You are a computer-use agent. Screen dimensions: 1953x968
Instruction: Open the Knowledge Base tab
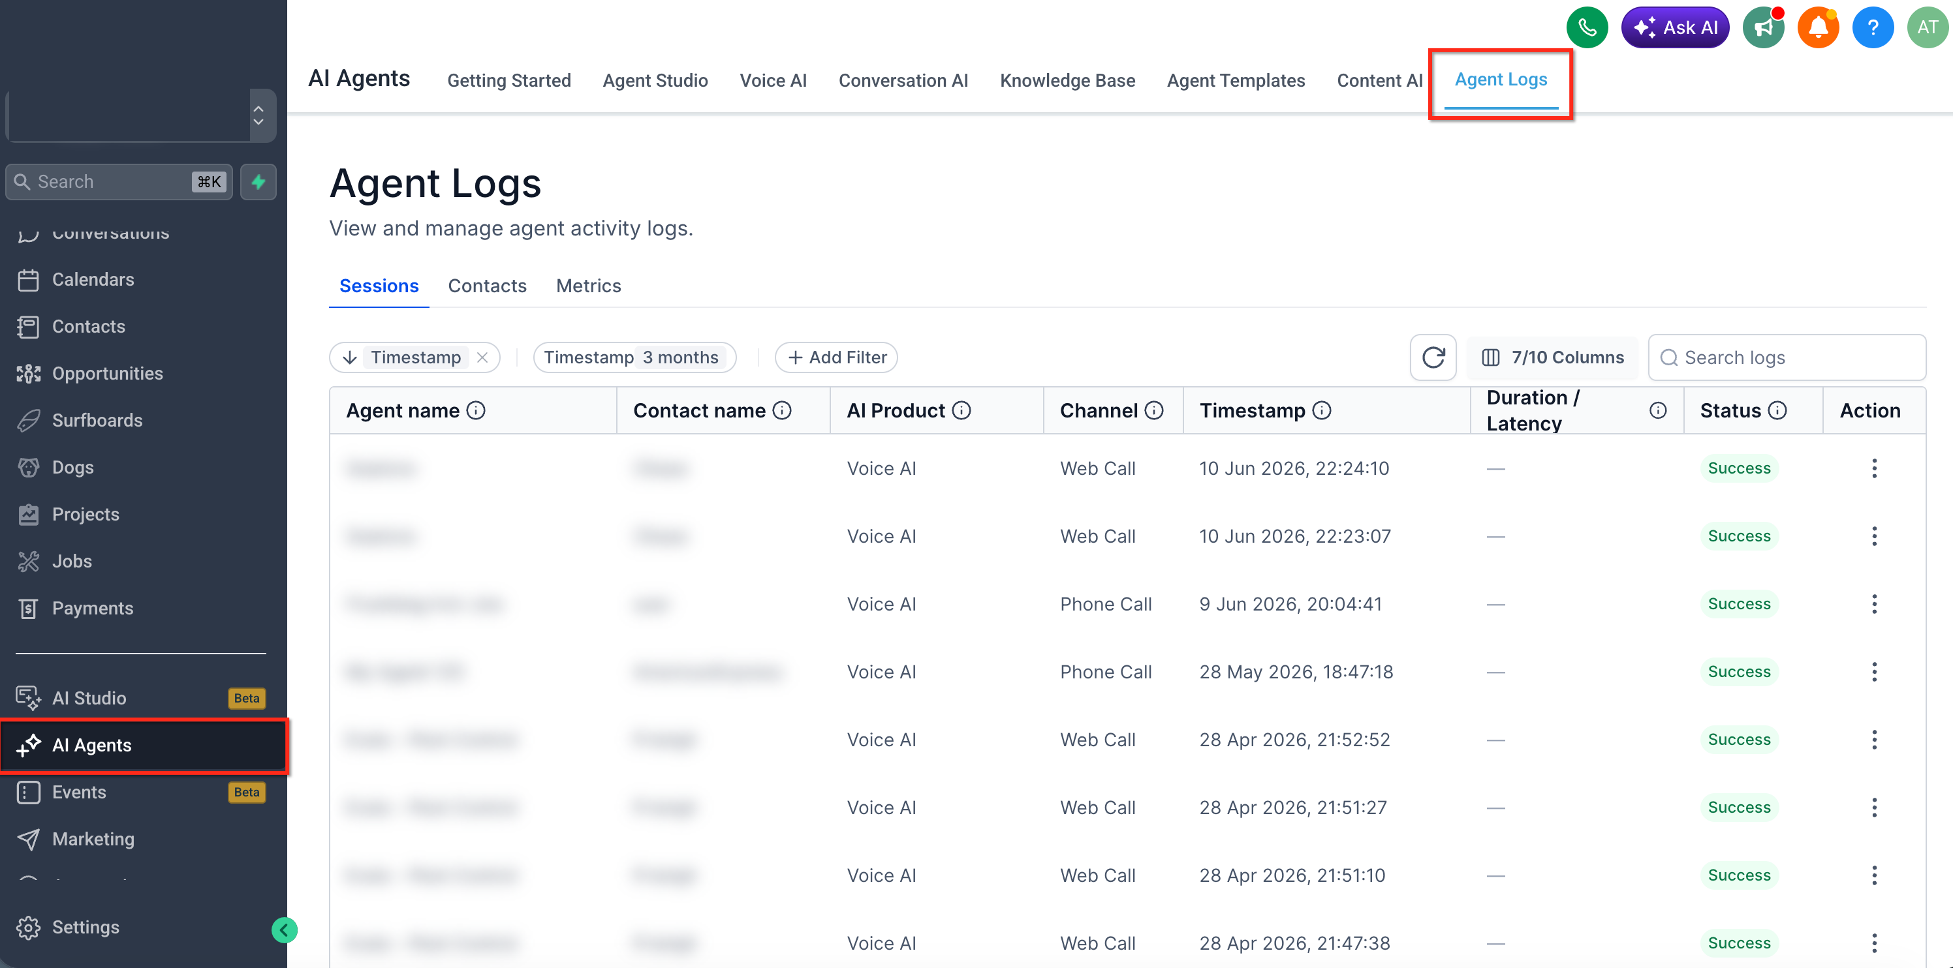tap(1067, 80)
